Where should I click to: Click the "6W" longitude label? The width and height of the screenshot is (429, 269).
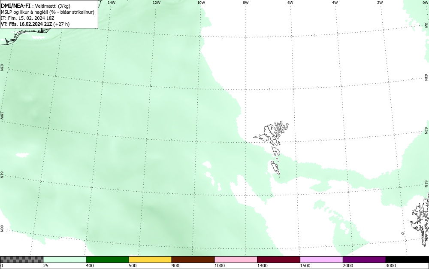(290, 3)
